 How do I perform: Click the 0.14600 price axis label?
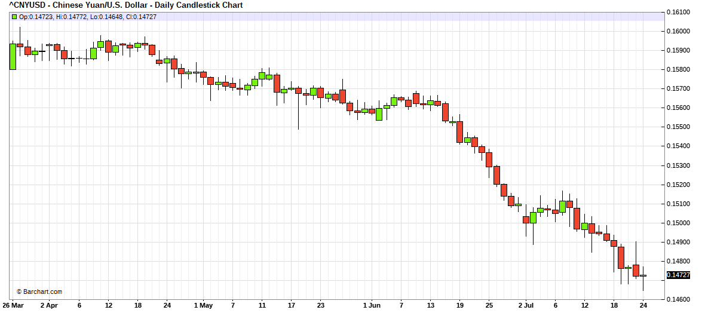point(678,299)
